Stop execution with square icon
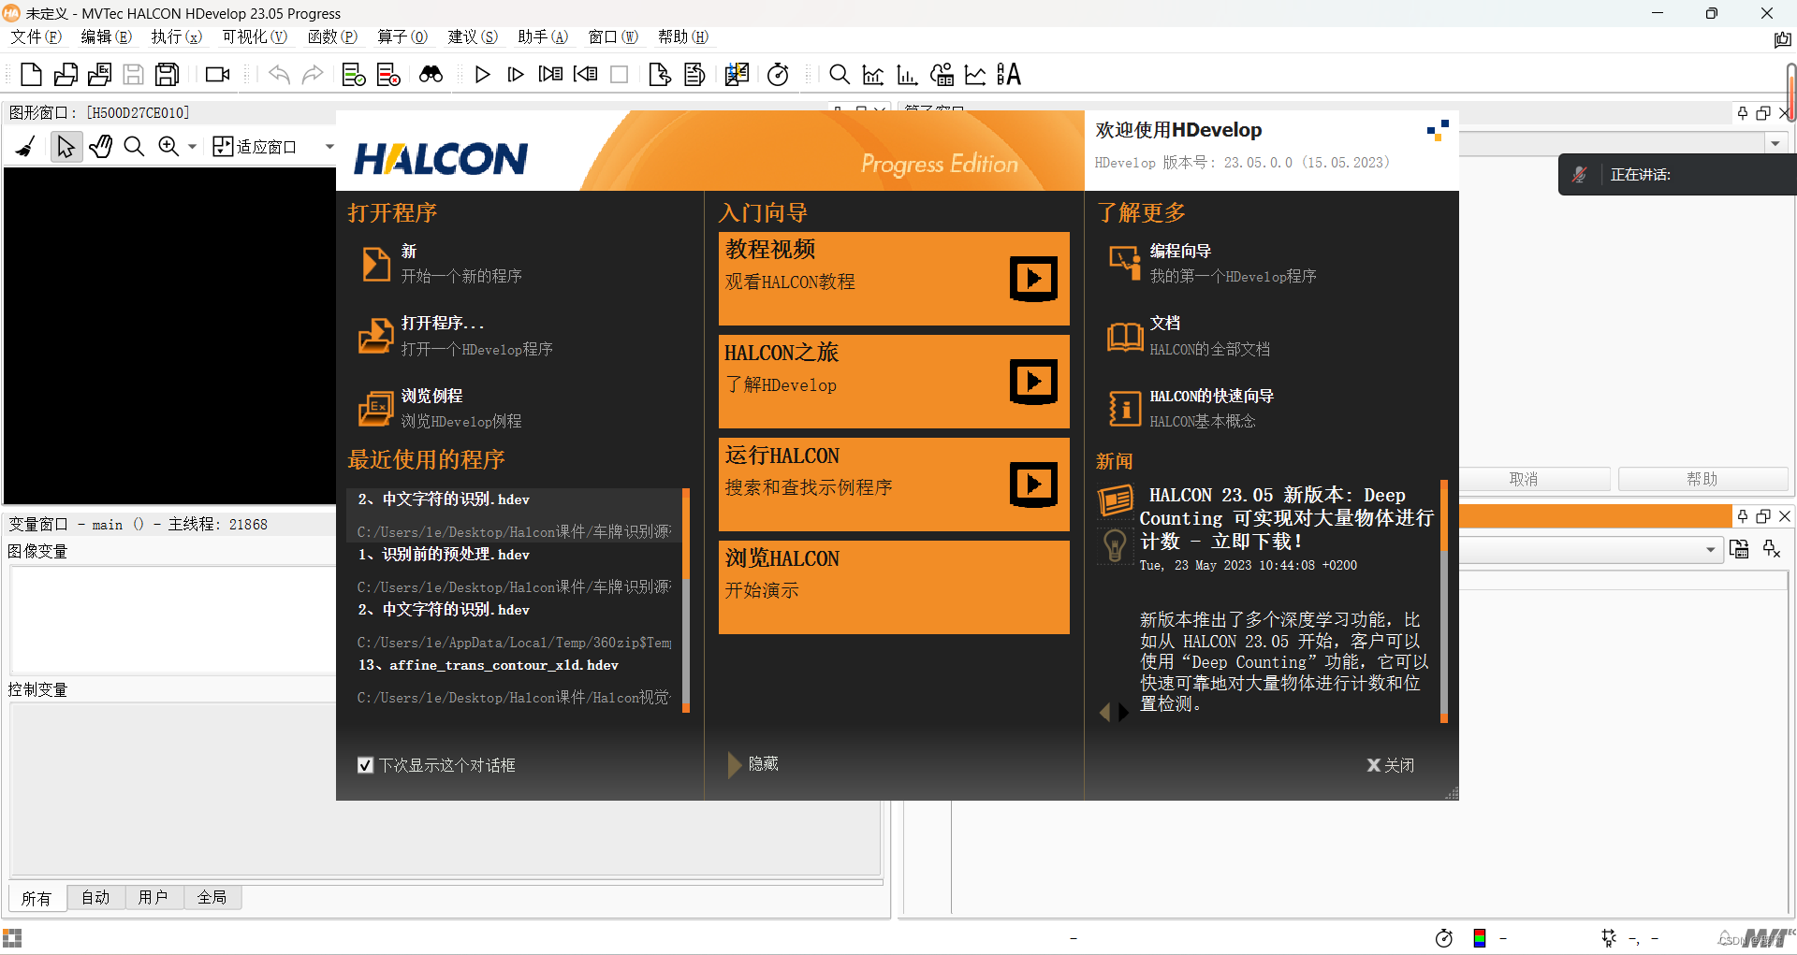1797x955 pixels. tap(620, 74)
